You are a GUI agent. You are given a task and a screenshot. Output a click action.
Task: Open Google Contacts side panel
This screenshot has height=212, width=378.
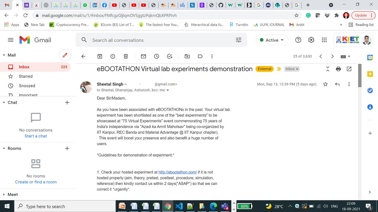pyautogui.click(x=370, y=107)
